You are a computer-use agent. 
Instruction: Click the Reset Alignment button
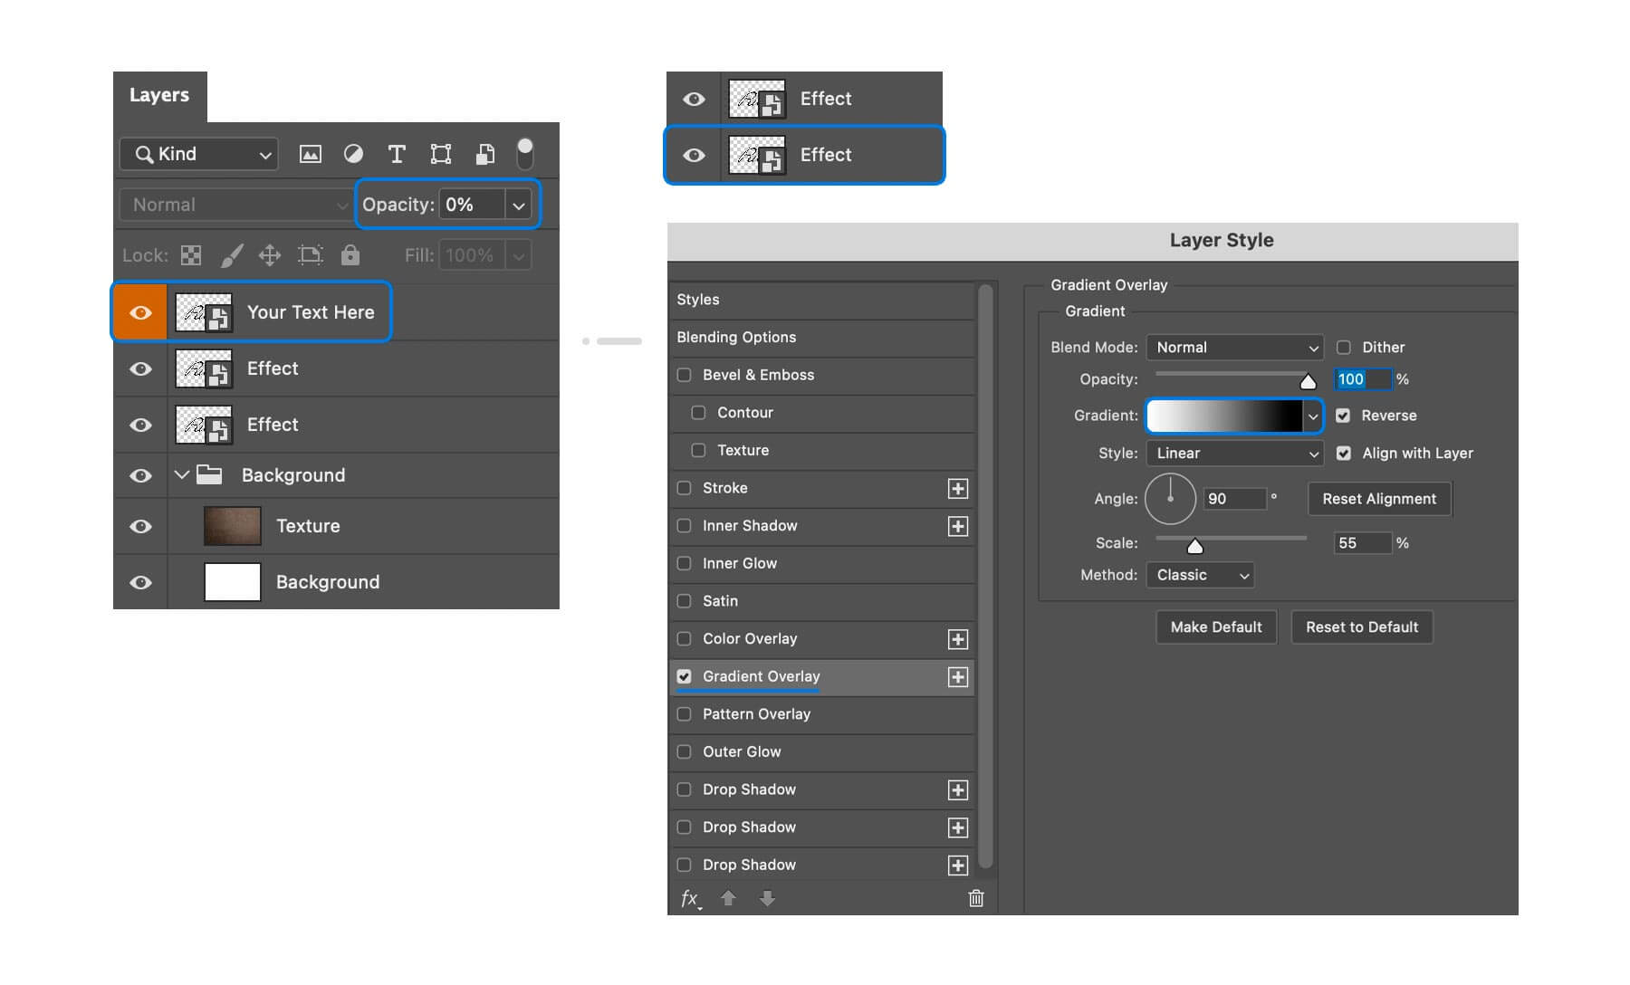click(x=1379, y=499)
